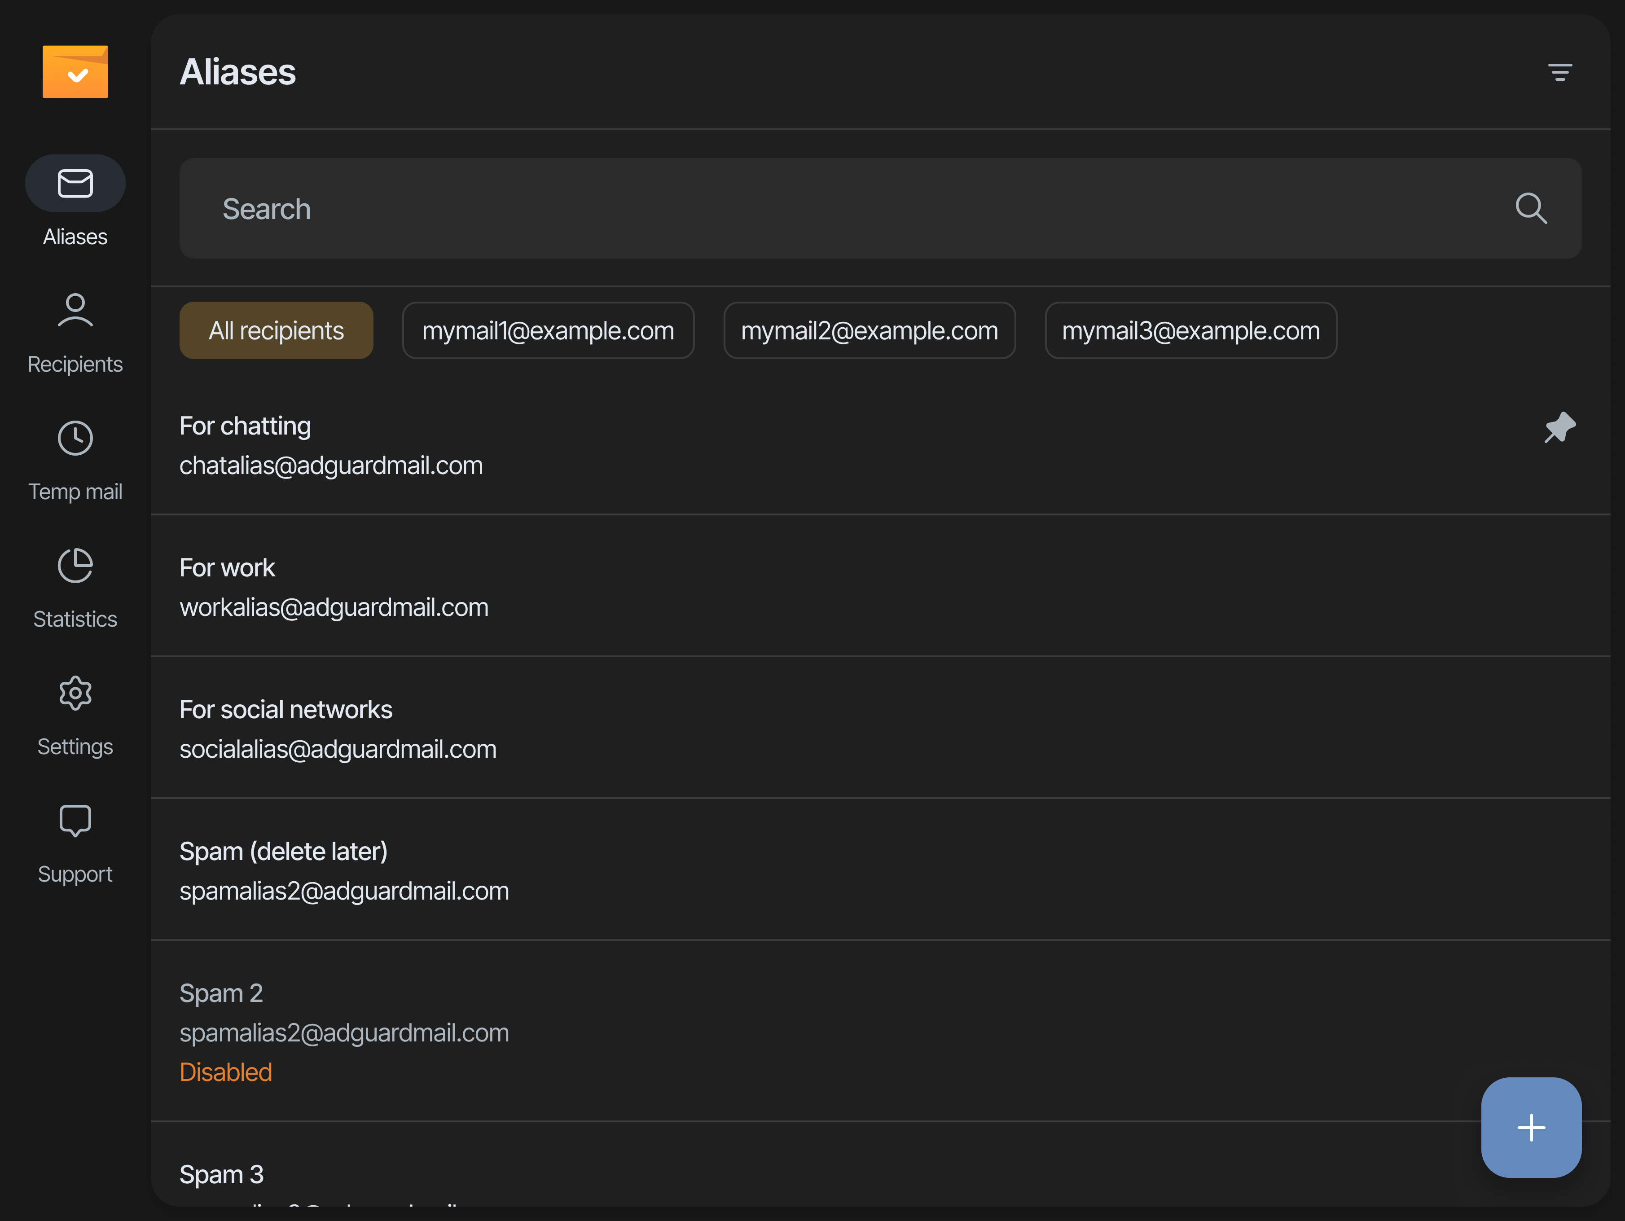Click the blue plus add alias button
Viewport: 1625px width, 1221px height.
point(1530,1127)
